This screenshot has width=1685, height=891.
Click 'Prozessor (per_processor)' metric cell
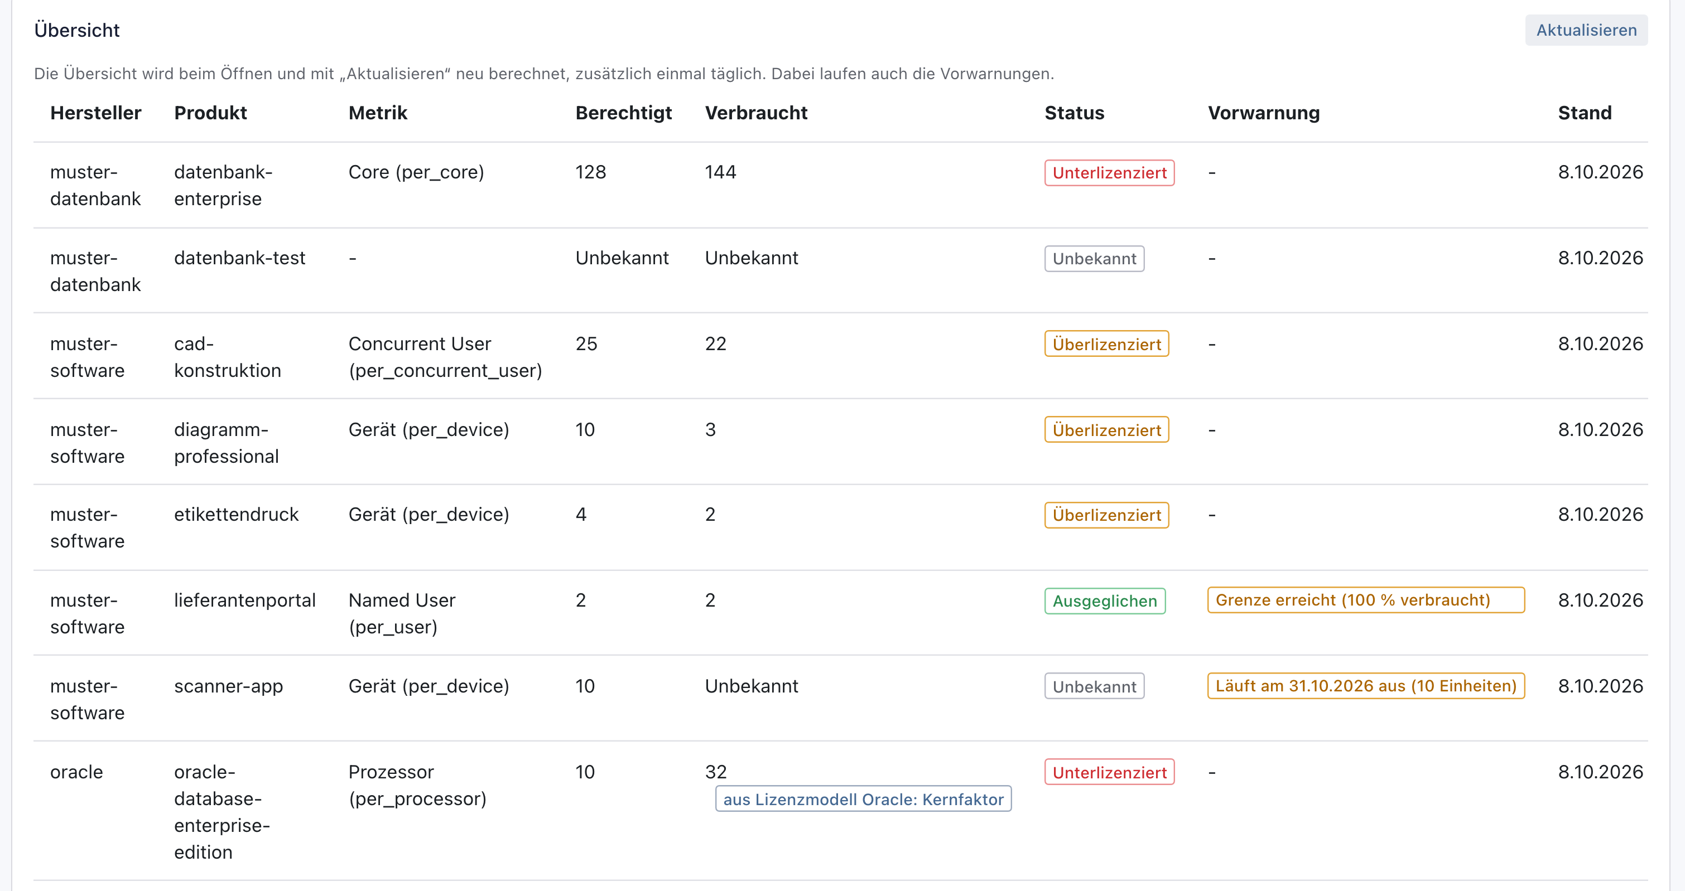coord(417,785)
